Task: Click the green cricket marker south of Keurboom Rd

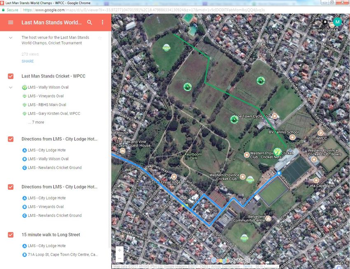Action: pyautogui.click(x=245, y=238)
